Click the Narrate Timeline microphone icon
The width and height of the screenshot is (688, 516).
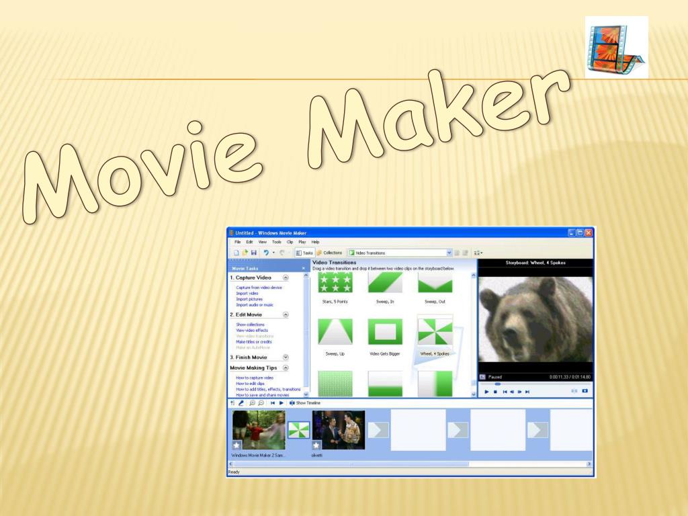[x=241, y=403]
